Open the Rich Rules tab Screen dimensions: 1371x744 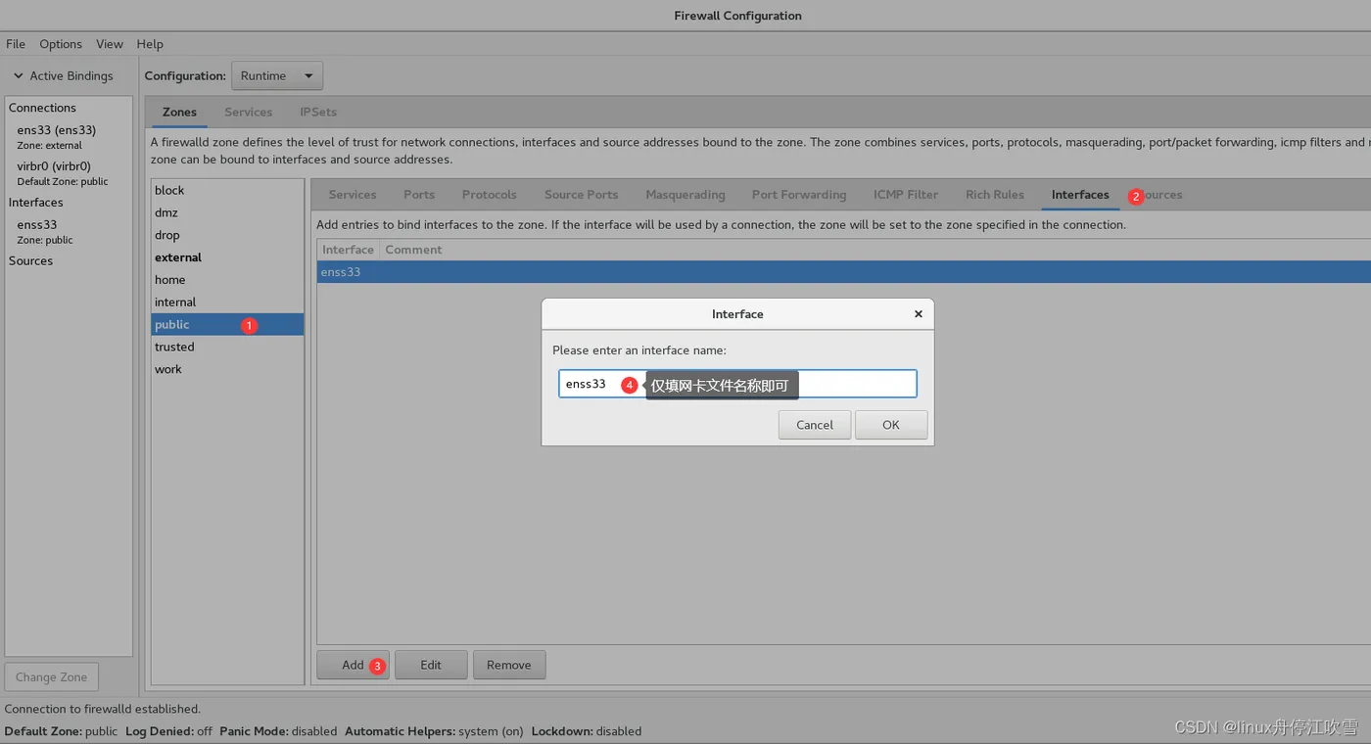point(995,195)
